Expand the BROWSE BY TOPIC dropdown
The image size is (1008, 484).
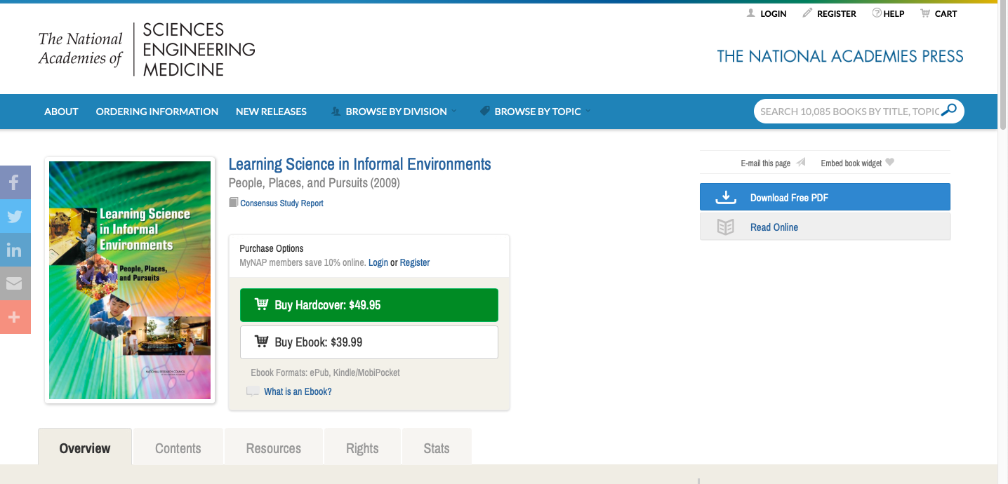536,112
